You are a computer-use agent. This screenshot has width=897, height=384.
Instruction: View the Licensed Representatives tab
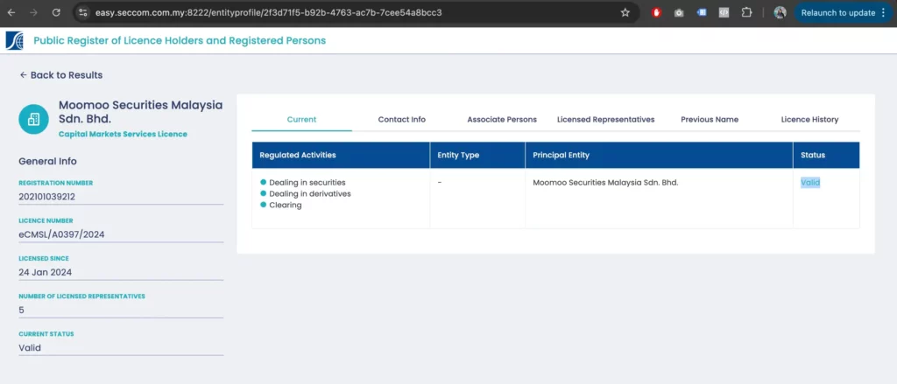point(606,120)
